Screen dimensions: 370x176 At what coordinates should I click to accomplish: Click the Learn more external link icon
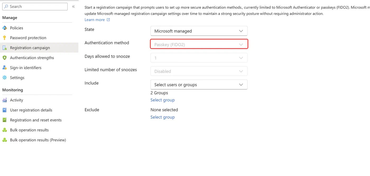[108, 20]
